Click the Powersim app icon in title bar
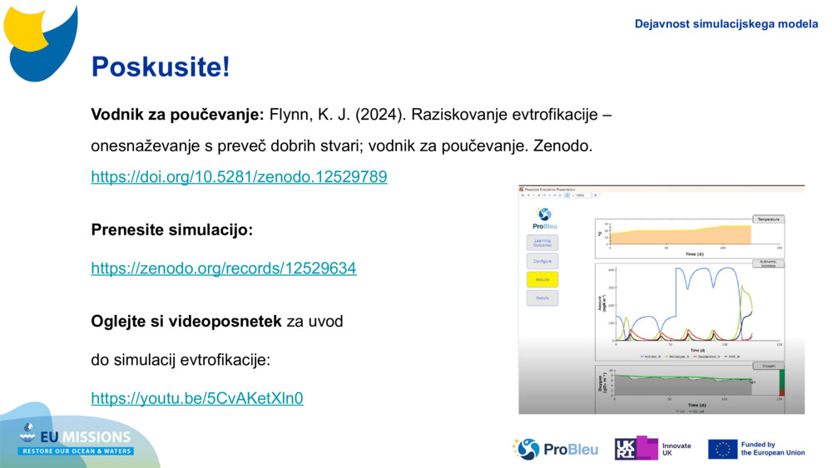The width and height of the screenshot is (832, 468). coord(522,190)
